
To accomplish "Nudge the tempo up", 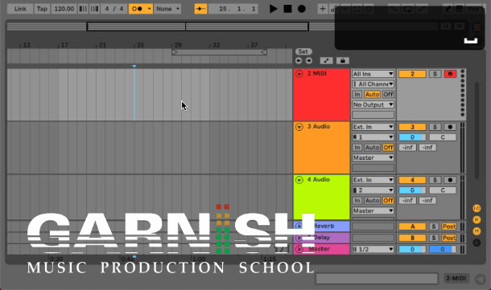I will point(94,9).
